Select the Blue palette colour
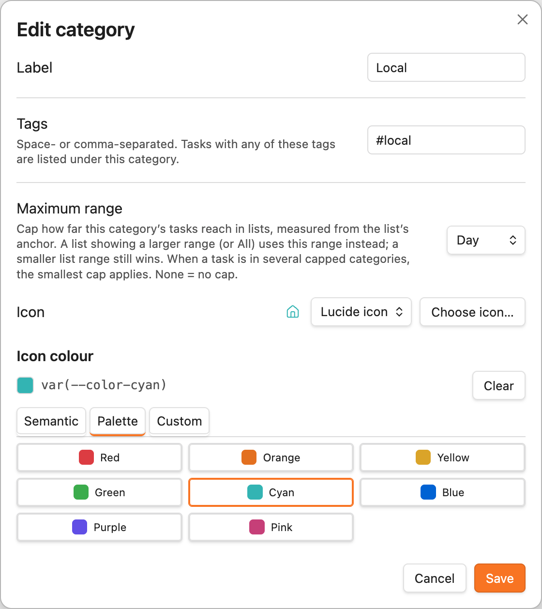Image resolution: width=542 pixels, height=609 pixels. [442, 492]
